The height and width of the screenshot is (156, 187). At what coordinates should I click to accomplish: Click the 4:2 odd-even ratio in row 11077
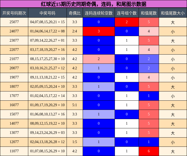coord(75,151)
